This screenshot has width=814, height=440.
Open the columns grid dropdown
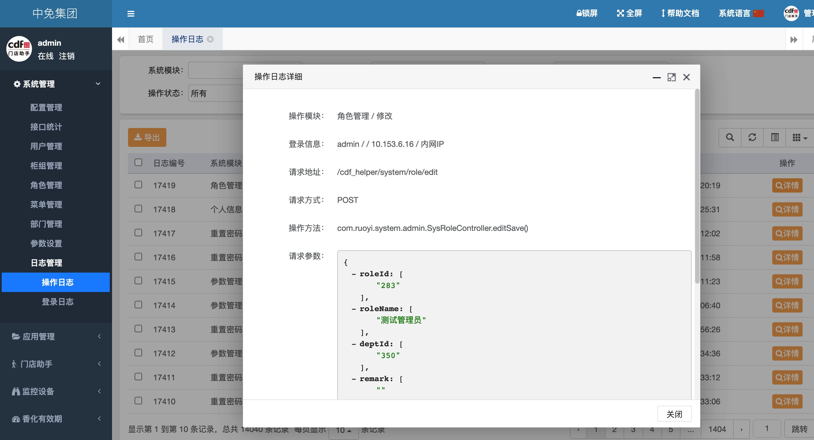click(799, 137)
